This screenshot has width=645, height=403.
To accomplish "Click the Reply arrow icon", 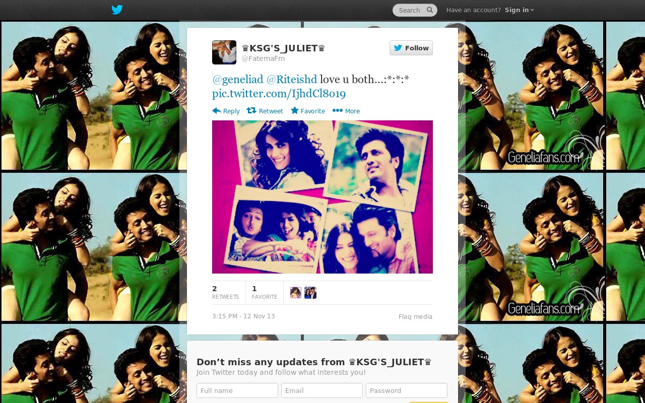I will click(217, 110).
